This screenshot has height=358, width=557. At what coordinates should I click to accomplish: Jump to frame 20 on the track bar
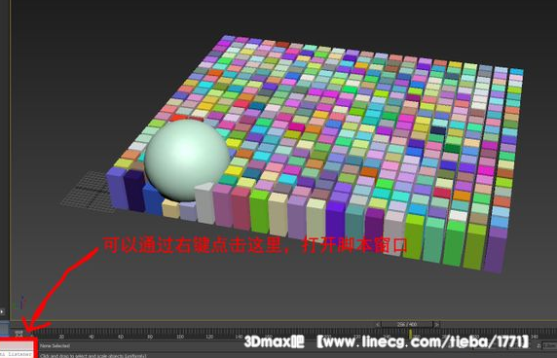click(x=61, y=337)
